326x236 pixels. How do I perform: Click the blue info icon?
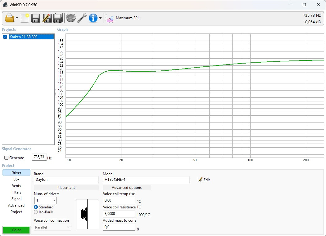(x=93, y=18)
